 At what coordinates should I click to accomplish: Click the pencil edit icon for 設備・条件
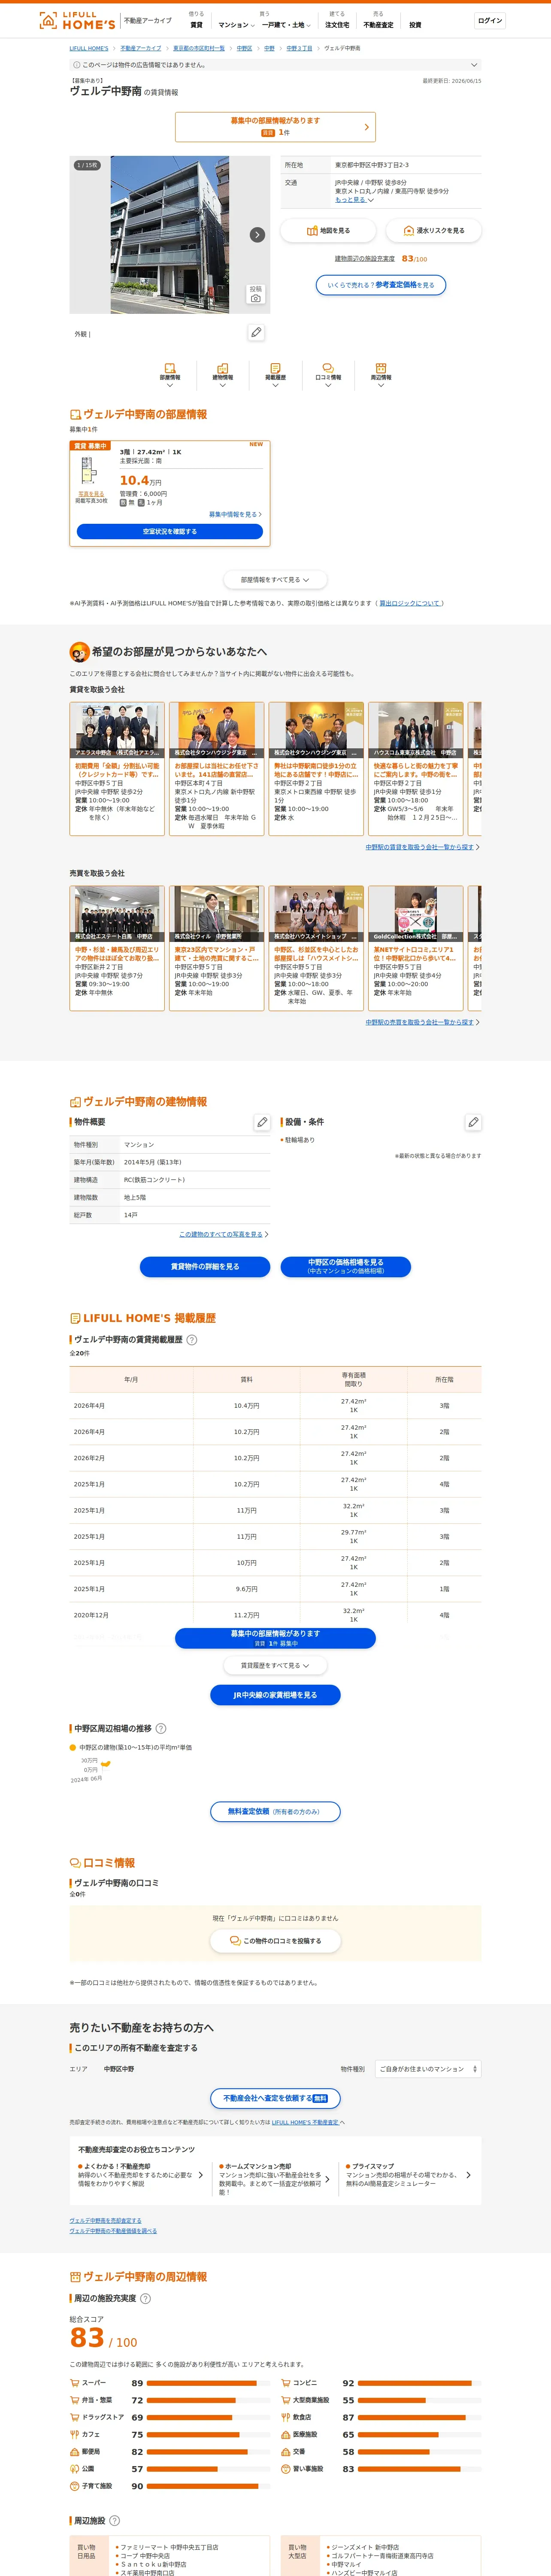(x=473, y=1122)
